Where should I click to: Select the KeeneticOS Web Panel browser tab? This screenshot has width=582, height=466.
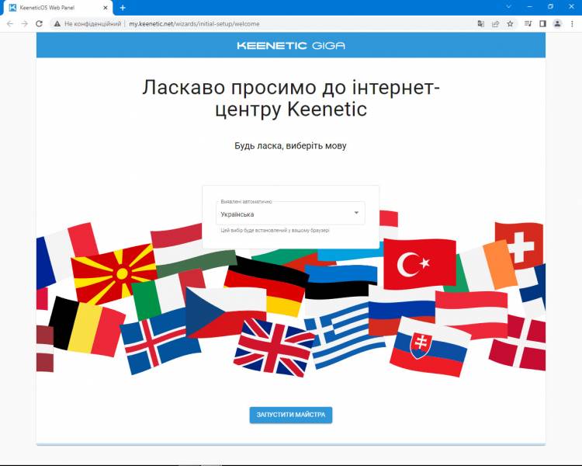[57, 8]
